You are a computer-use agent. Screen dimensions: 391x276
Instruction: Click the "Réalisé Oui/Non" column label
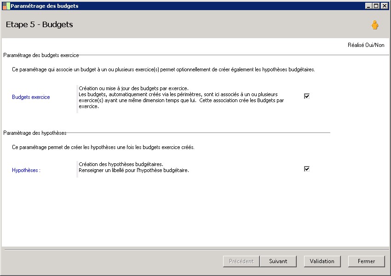(x=366, y=45)
